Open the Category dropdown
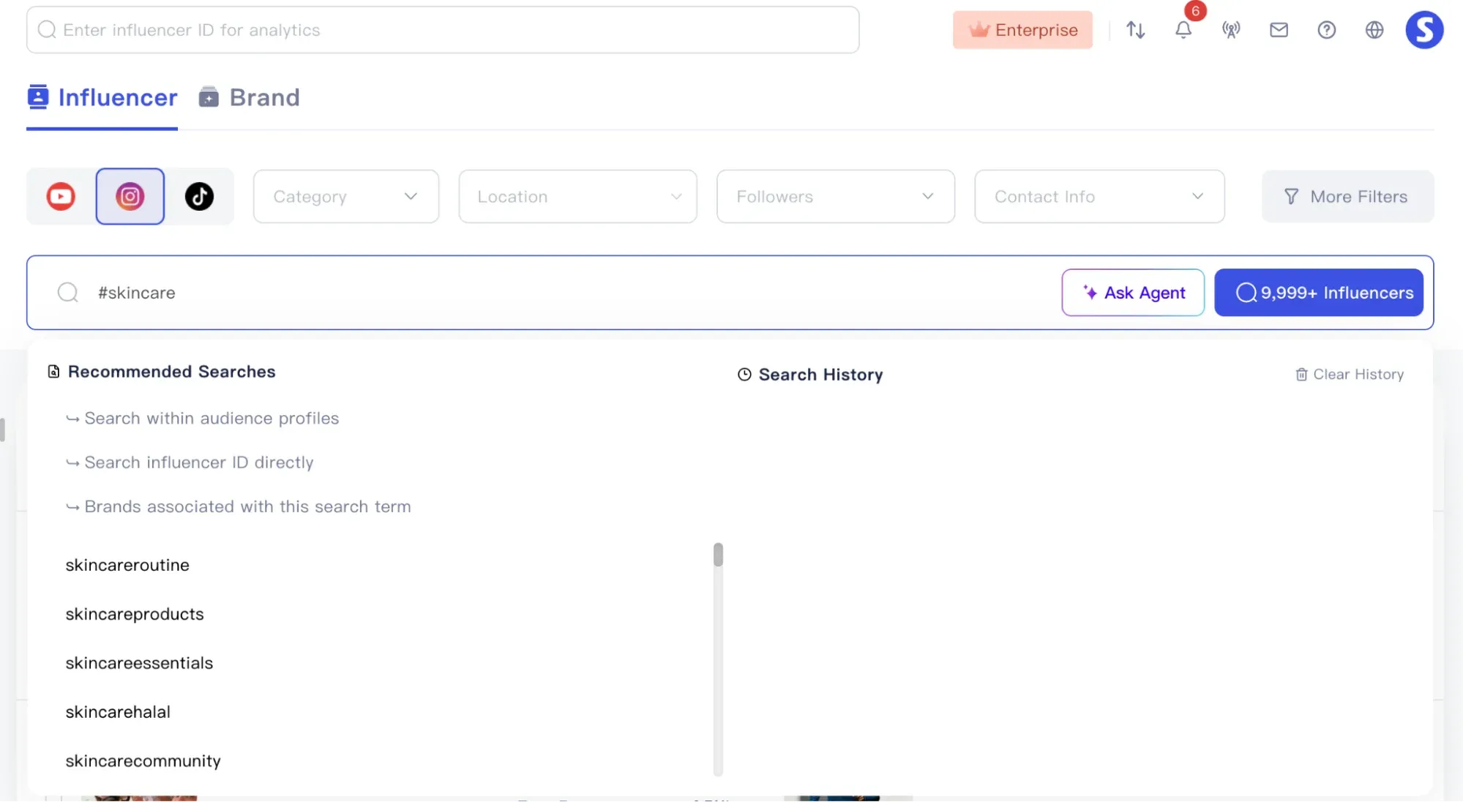The height and width of the screenshot is (802, 1463). (346, 196)
